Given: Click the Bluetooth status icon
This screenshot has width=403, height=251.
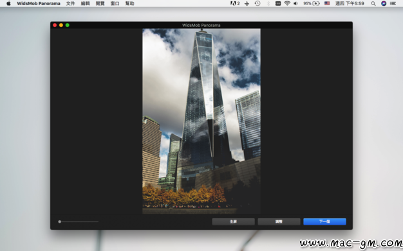Looking at the screenshot, I should tap(268, 3).
